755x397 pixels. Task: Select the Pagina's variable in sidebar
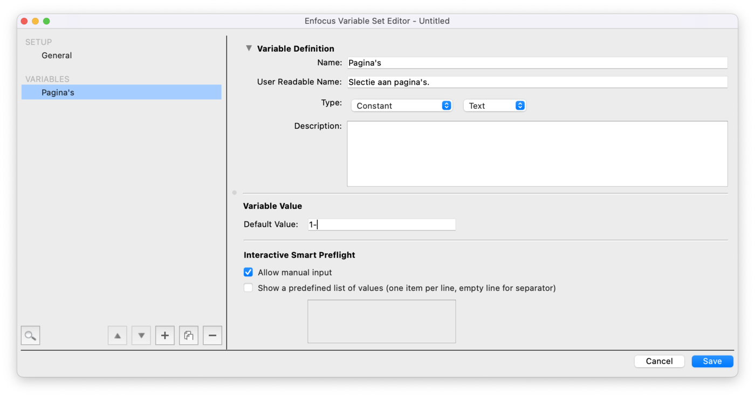[121, 92]
